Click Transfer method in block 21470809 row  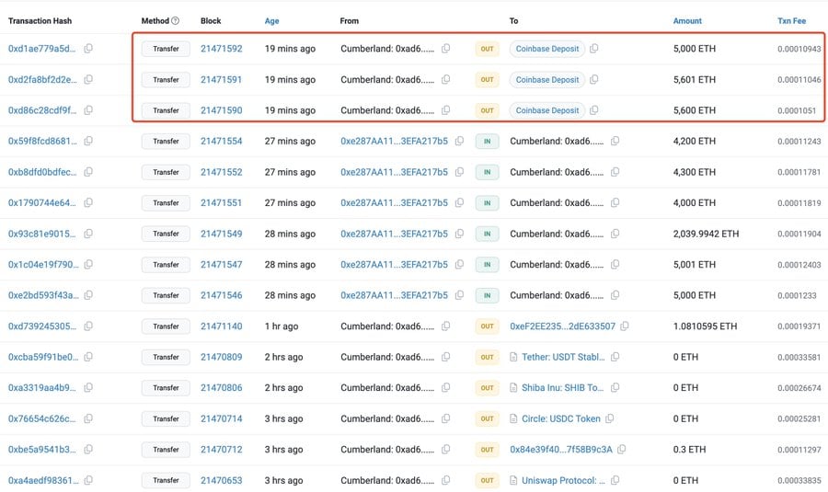point(166,357)
